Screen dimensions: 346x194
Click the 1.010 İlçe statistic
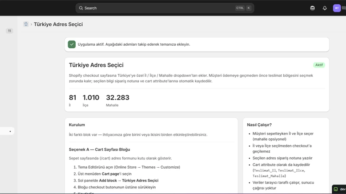91,100
